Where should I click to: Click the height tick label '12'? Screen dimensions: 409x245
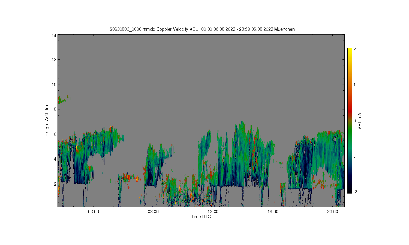[x=54, y=59]
